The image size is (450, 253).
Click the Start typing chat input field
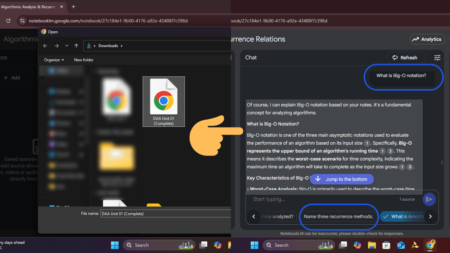point(323,199)
